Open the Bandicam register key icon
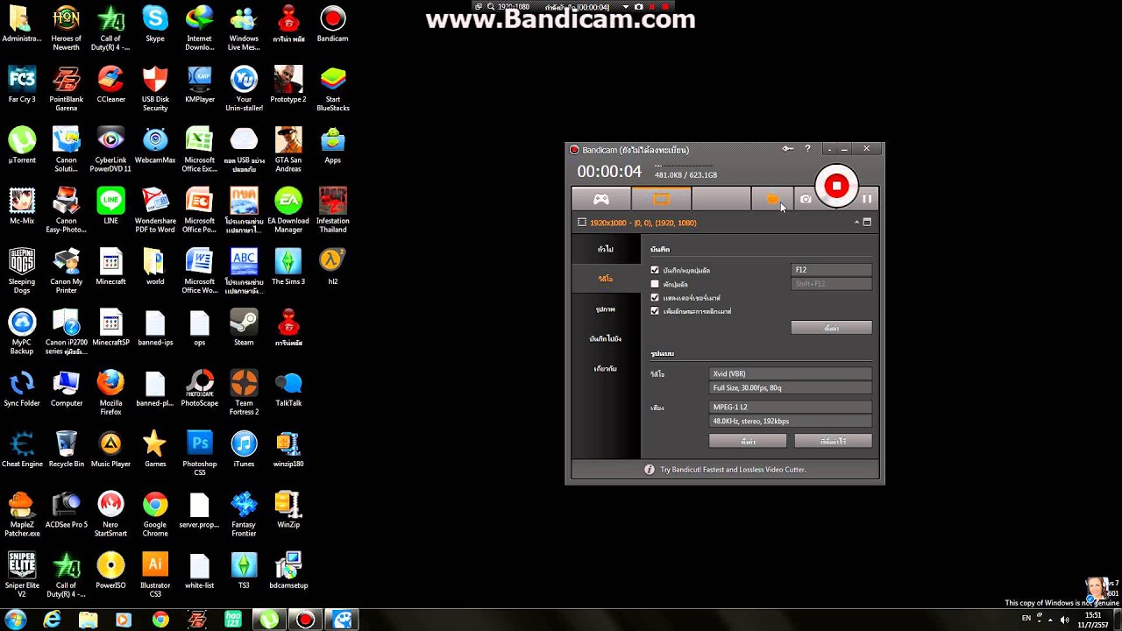1122x631 pixels. coord(788,149)
